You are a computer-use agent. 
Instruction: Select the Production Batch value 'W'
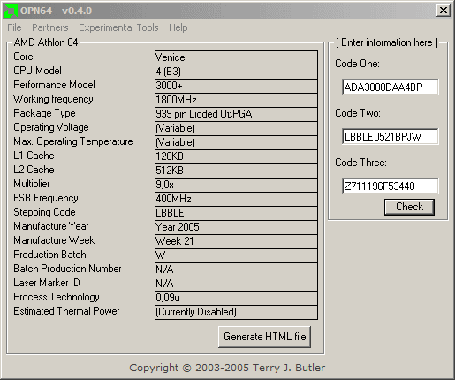tap(236, 255)
